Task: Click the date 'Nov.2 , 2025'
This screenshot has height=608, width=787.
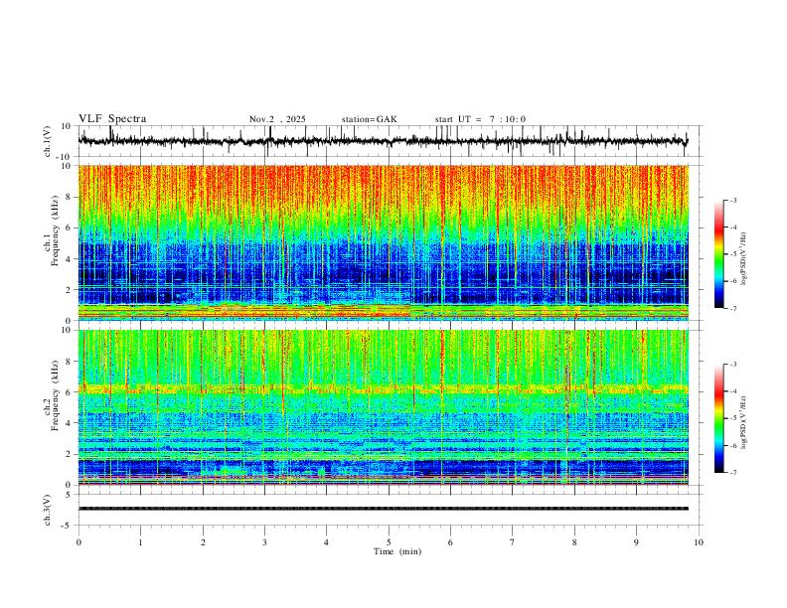Action: pyautogui.click(x=277, y=119)
